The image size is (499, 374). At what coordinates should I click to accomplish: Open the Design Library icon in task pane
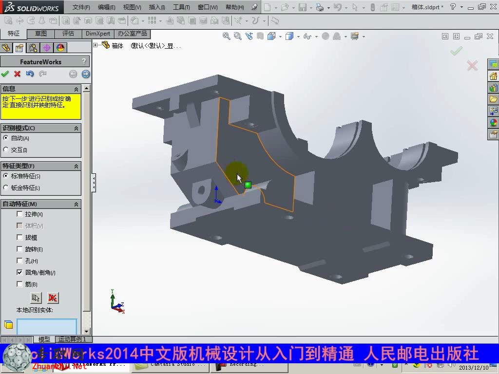[x=493, y=88]
